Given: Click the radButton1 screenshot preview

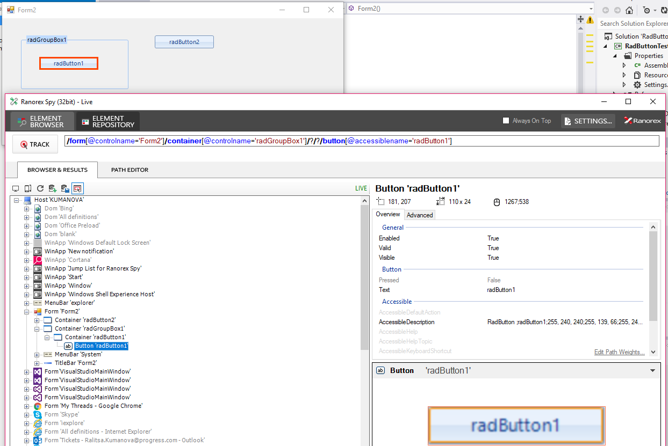Looking at the screenshot, I should pyautogui.click(x=516, y=426).
